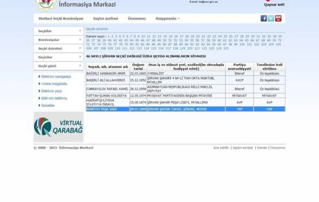The height and width of the screenshot is (202, 319).
Task: Click the emblem logo in header
Action: tap(46, 5)
